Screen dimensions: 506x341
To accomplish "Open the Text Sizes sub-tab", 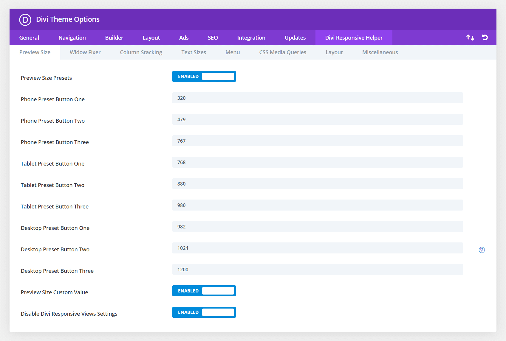I will [x=194, y=52].
